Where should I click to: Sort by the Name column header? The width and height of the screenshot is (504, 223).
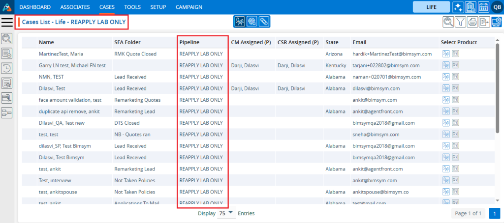46,42
